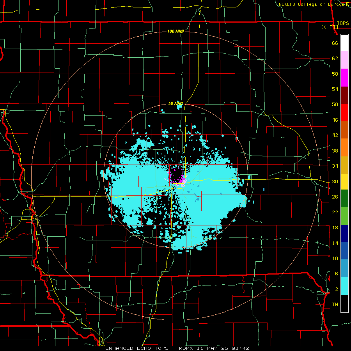Click the light pink legend swatch
351x351 pixels.
344,60
